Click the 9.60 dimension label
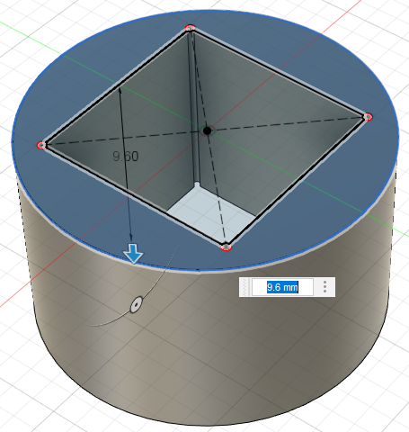This screenshot has width=409, height=432. tap(126, 157)
